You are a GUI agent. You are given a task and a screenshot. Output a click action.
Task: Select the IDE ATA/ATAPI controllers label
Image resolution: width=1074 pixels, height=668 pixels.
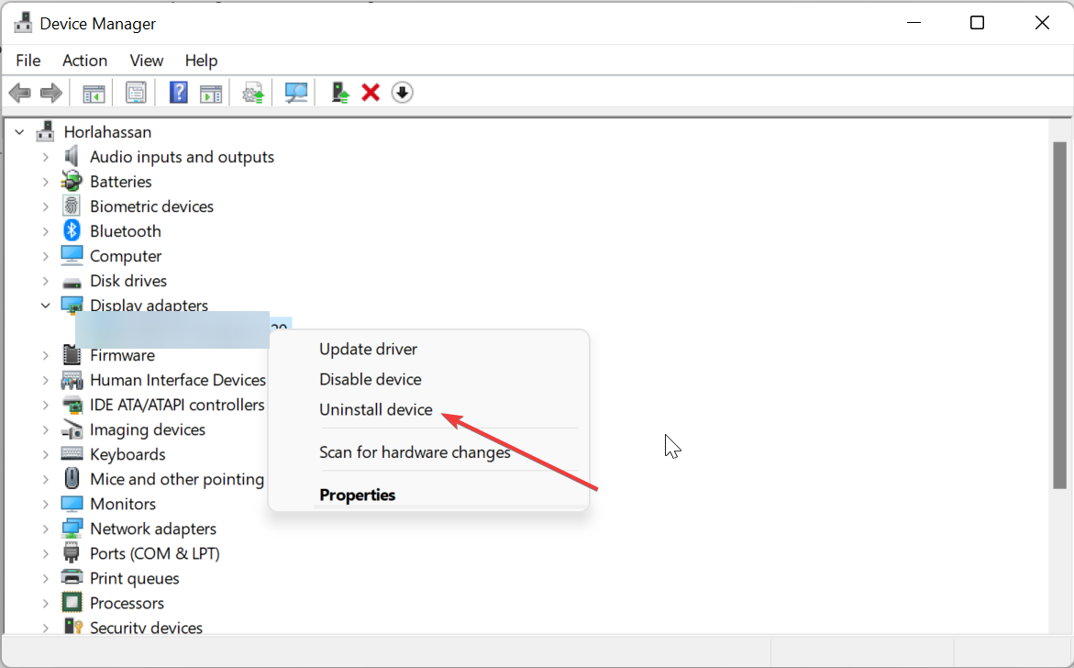click(x=177, y=405)
